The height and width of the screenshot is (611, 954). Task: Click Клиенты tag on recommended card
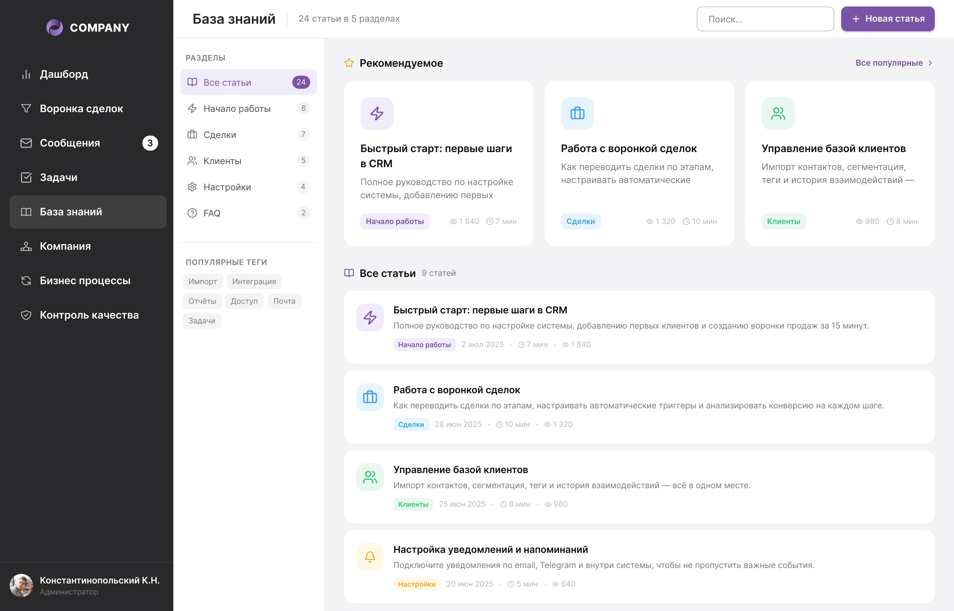783,222
